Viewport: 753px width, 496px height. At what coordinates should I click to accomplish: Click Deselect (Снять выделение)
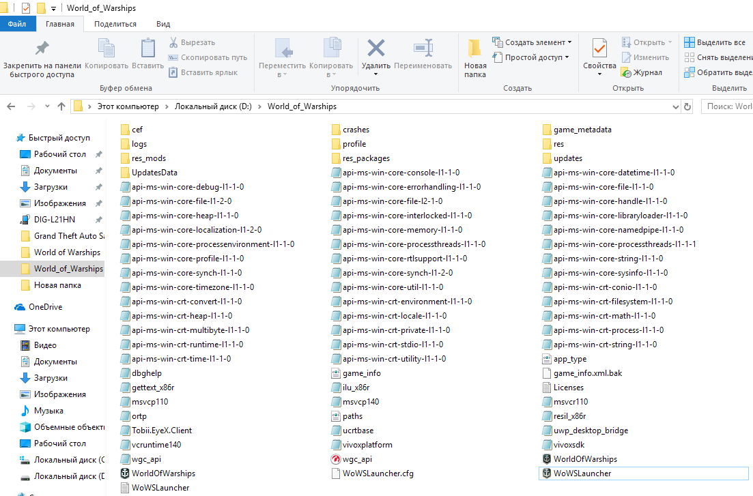[x=718, y=57]
